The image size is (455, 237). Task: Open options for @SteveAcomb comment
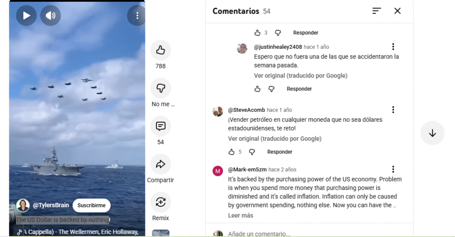(393, 110)
